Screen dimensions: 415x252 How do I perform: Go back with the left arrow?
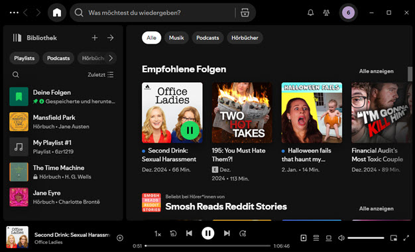click(26, 13)
